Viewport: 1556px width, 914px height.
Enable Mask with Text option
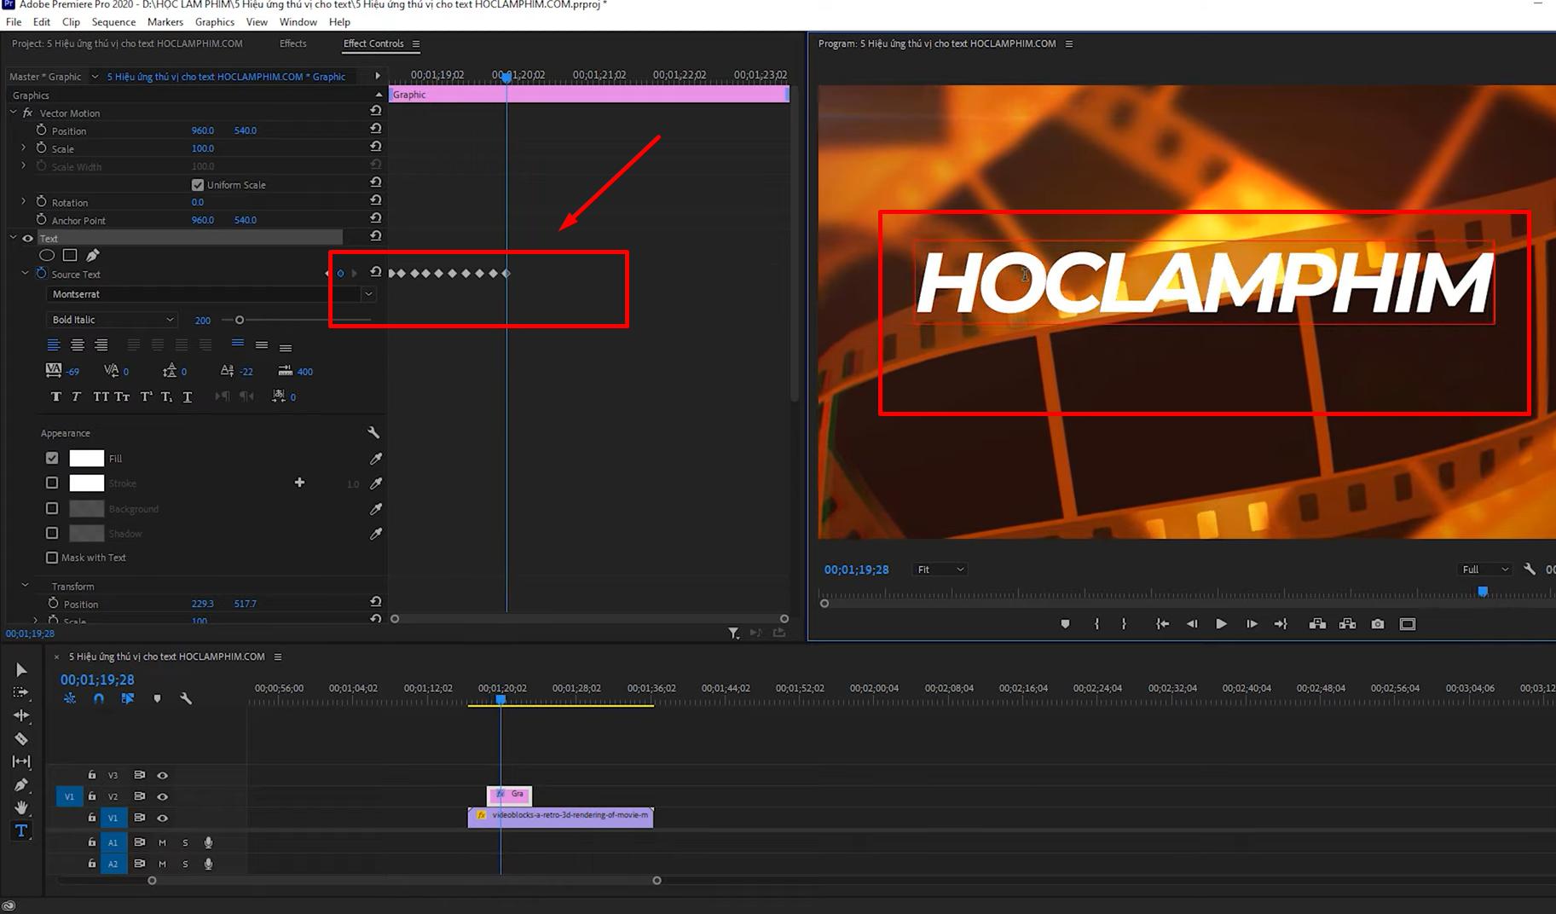52,558
